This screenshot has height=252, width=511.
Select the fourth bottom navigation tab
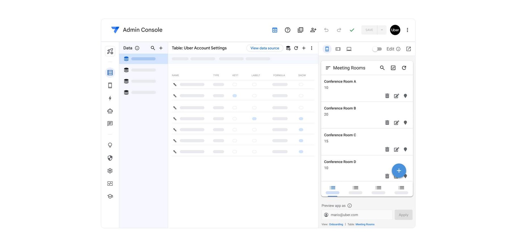401,189
